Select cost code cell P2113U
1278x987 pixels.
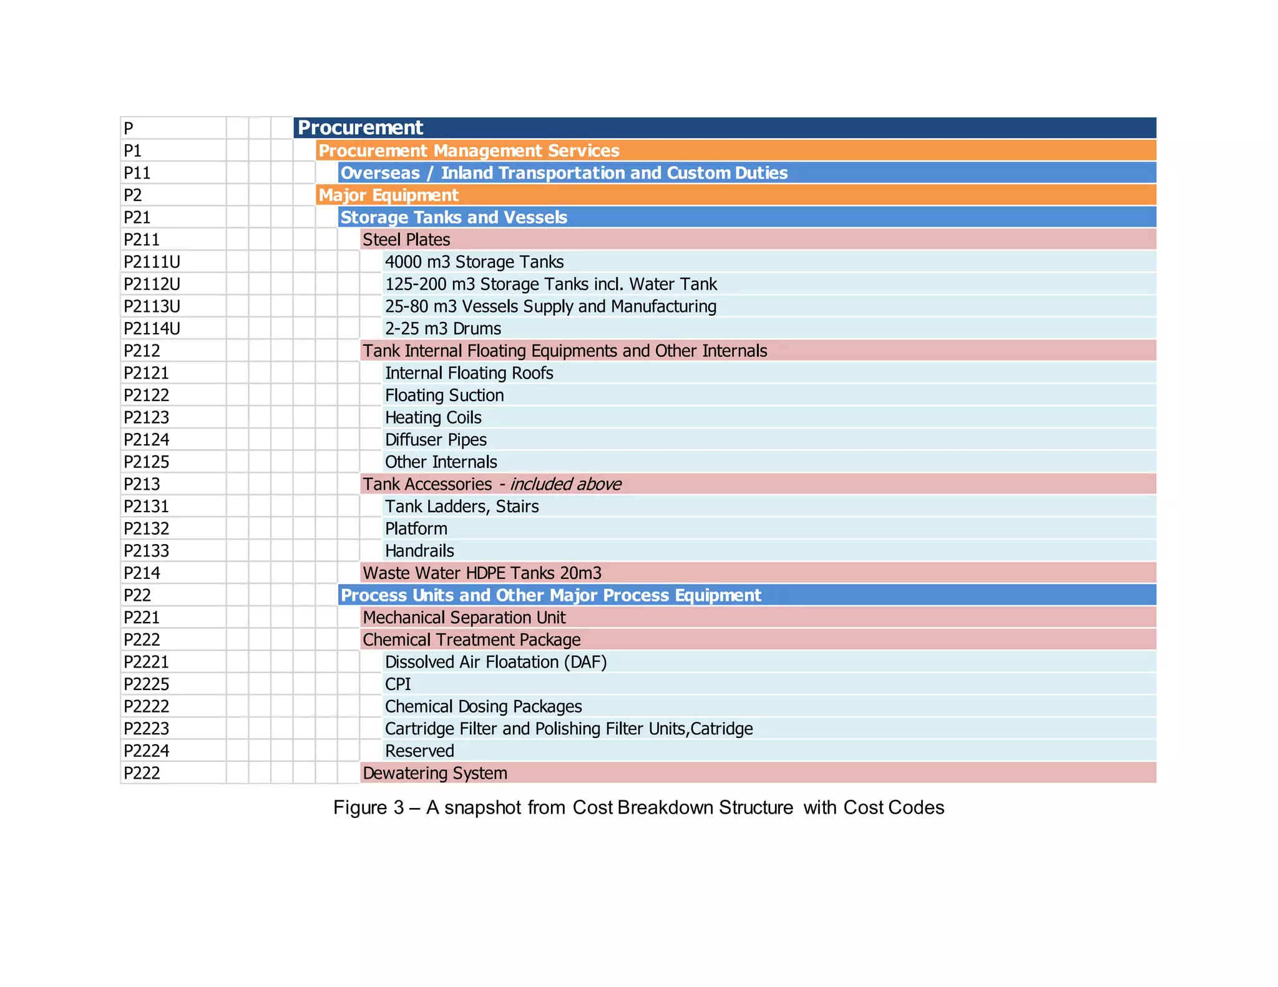173,306
